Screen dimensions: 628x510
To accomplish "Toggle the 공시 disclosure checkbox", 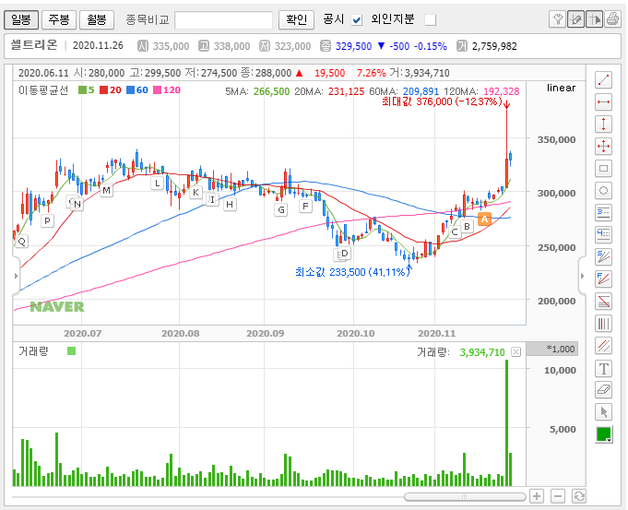I will [357, 19].
